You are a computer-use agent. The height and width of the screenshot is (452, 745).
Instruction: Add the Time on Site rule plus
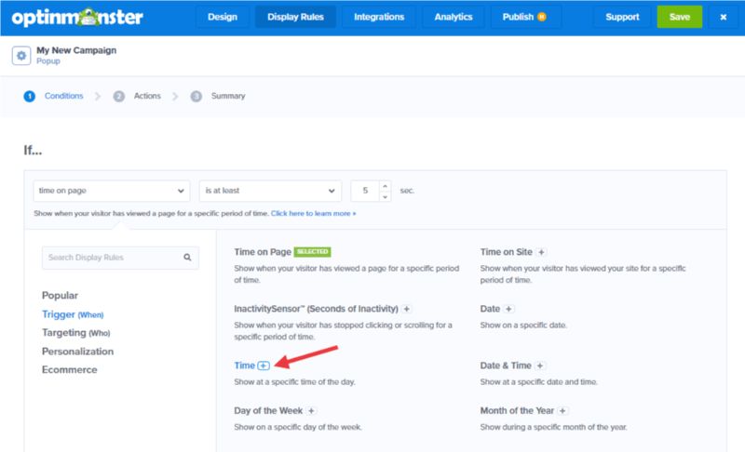[x=541, y=252]
